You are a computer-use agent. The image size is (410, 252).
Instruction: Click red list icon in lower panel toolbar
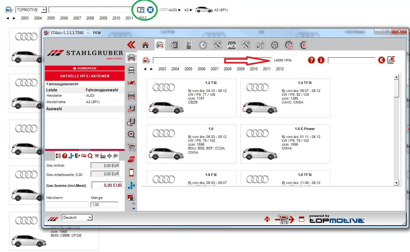[x=58, y=156]
